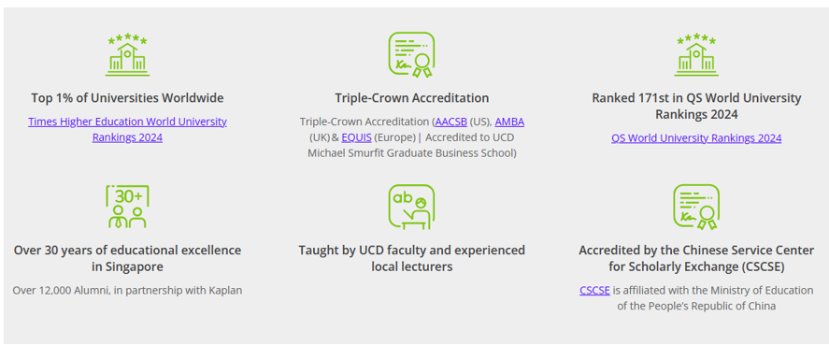
Task: Click the university icon above QS ranking heading
Action: [696, 55]
